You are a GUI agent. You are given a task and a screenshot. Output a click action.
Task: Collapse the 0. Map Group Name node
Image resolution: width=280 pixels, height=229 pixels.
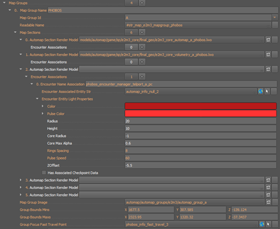tap(10, 10)
